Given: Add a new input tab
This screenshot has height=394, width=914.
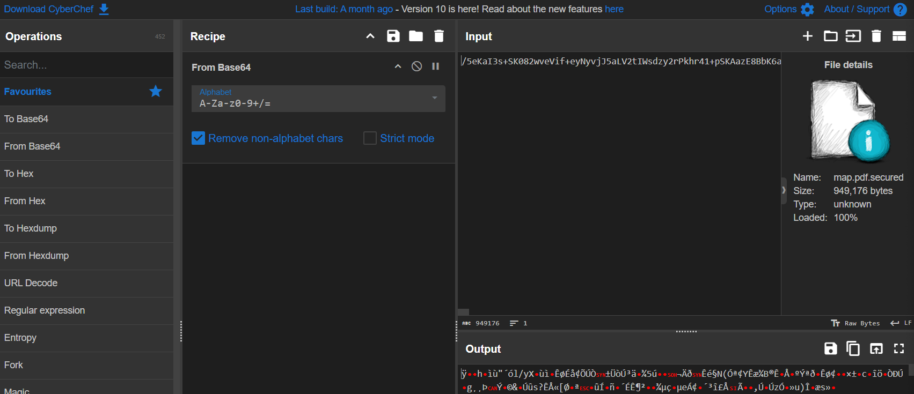Looking at the screenshot, I should (808, 36).
